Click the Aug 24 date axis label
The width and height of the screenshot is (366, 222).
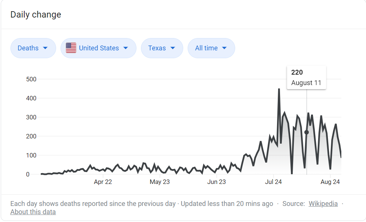330,182
